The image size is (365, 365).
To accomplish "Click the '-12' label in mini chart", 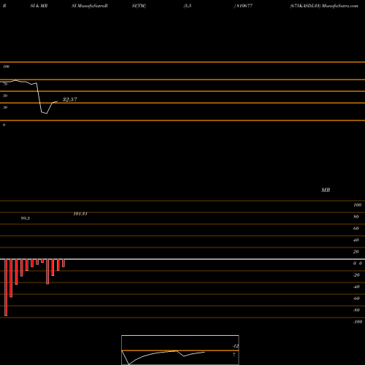I will pyautogui.click(x=236, y=346).
